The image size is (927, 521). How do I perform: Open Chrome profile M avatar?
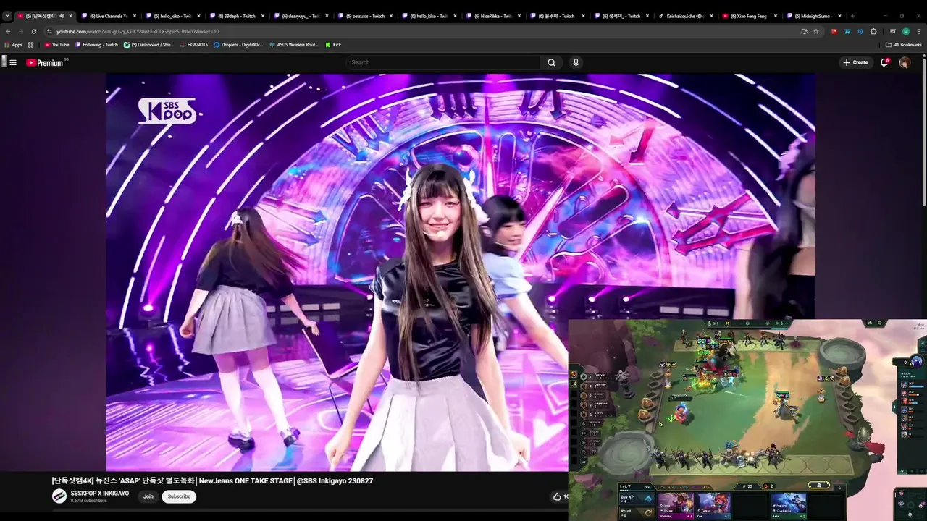[906, 32]
